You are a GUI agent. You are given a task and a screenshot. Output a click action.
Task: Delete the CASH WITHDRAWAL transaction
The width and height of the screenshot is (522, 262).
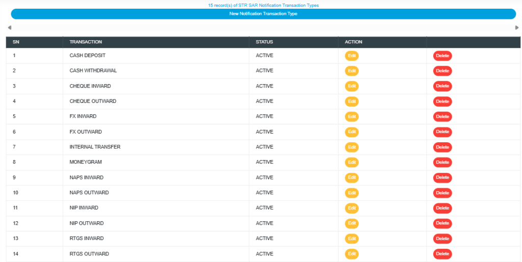coord(442,71)
